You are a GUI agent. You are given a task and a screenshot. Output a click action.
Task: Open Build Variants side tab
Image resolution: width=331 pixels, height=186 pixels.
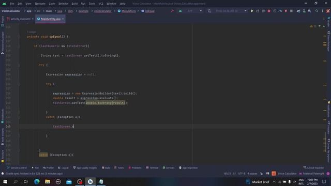2,136
